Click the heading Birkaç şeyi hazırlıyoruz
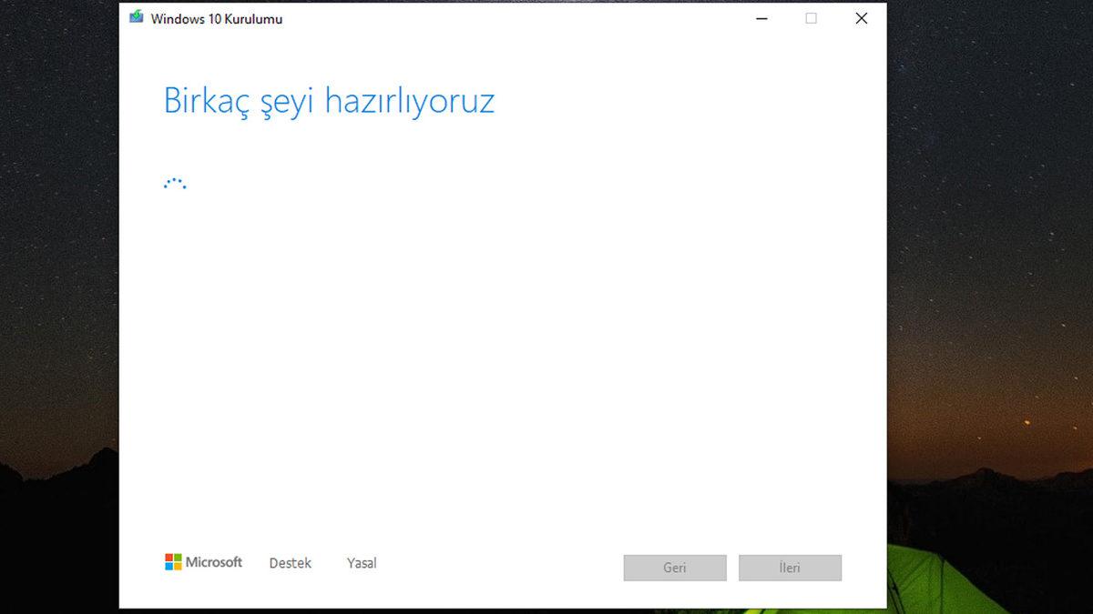The image size is (1093, 614). click(x=330, y=101)
